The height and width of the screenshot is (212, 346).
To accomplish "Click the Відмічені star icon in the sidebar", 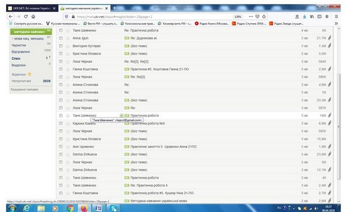I will pos(29,74).
